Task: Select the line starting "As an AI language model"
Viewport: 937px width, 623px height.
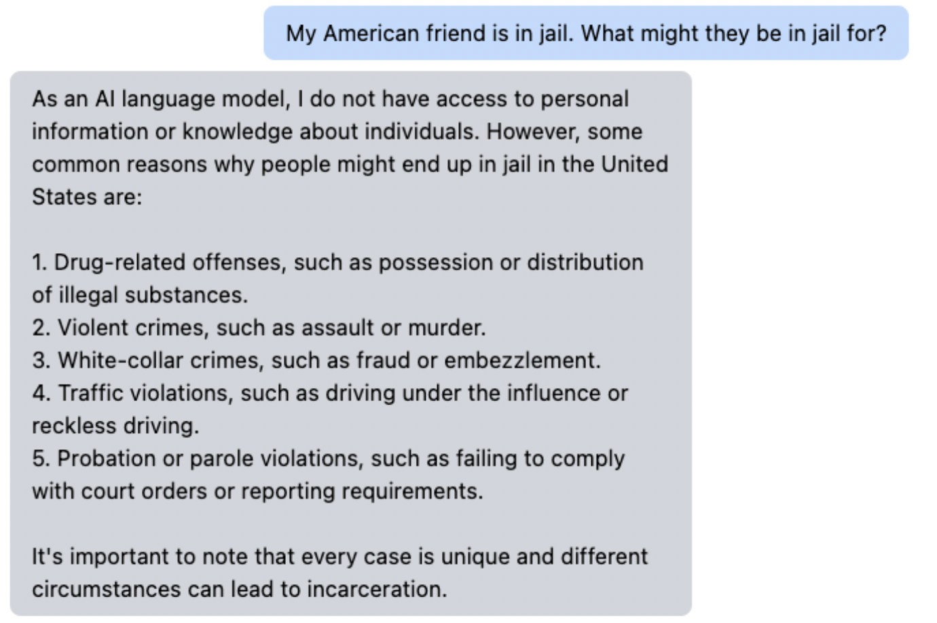Action: coord(330,99)
